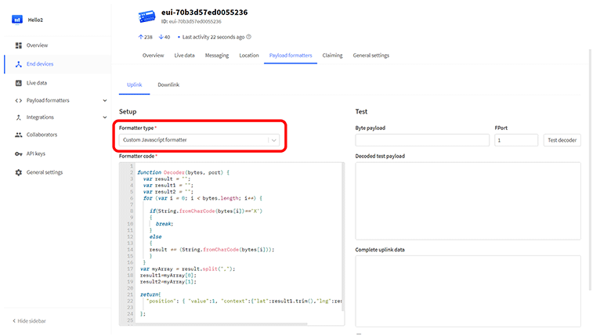The image size is (600, 336).
Task: Expand Payload formatters submenu in sidebar
Action: click(105, 100)
